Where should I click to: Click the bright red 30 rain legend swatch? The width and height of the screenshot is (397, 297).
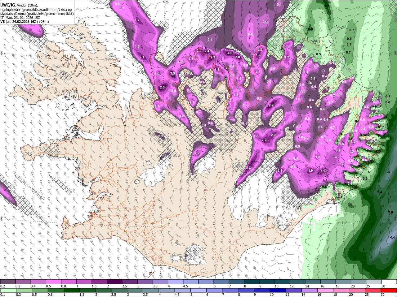click(389, 291)
